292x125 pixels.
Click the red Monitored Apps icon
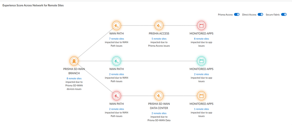pyautogui.click(x=201, y=26)
